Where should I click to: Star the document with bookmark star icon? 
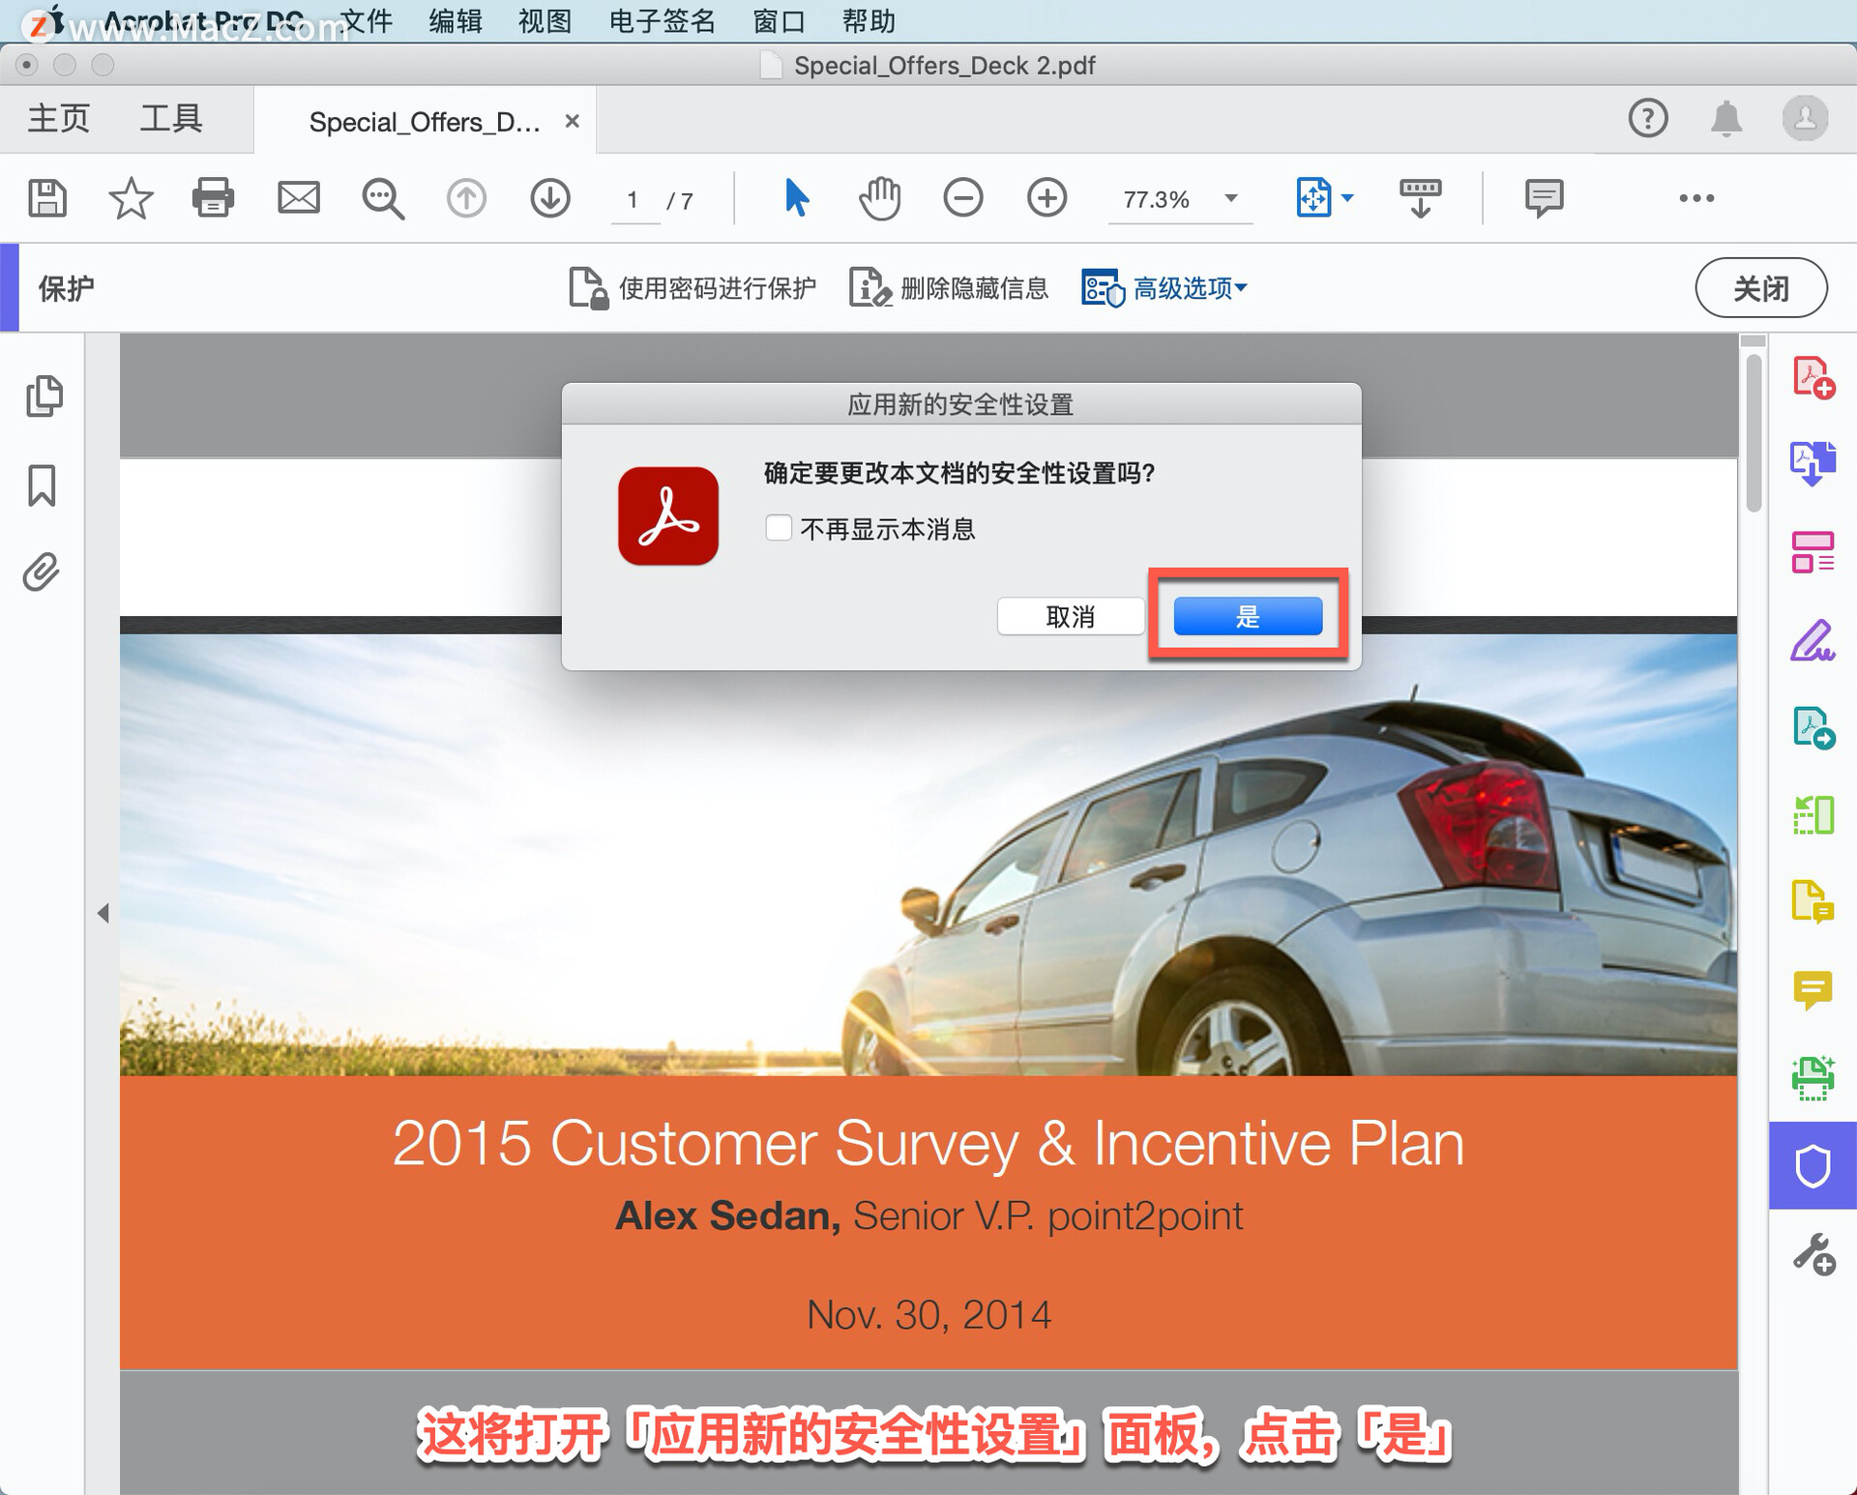coord(131,198)
